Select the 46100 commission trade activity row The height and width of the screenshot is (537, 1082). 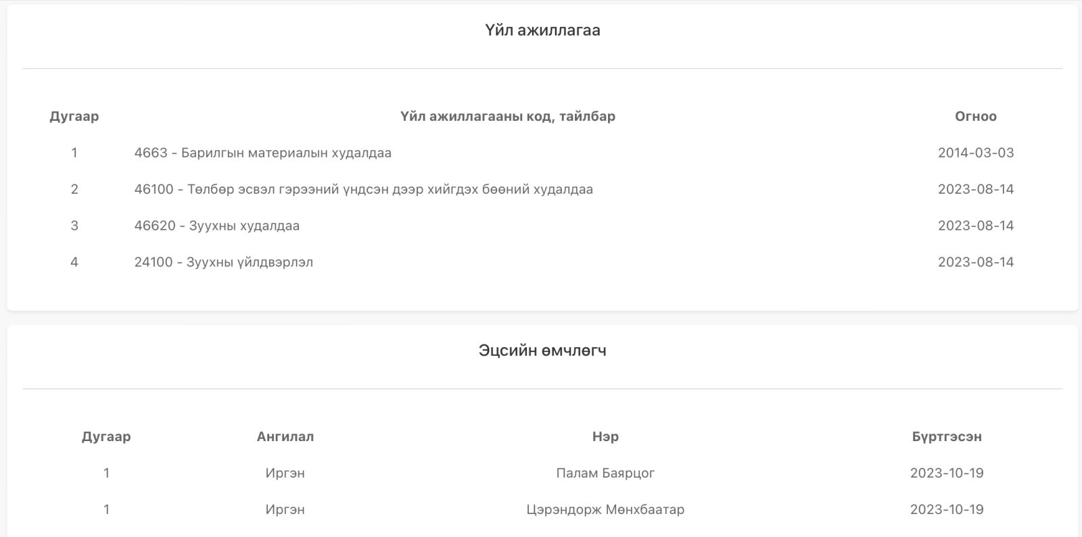pos(363,189)
